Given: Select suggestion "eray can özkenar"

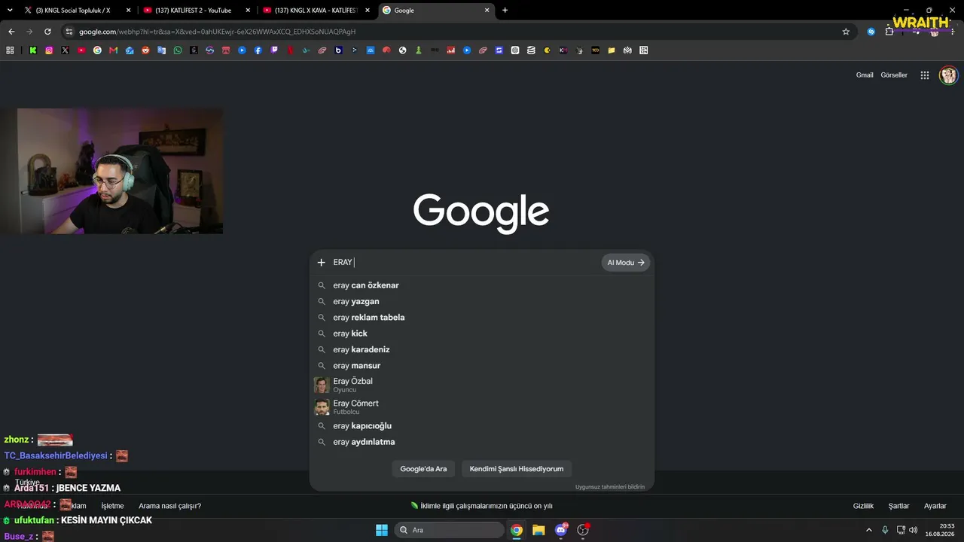Looking at the screenshot, I should (482, 285).
